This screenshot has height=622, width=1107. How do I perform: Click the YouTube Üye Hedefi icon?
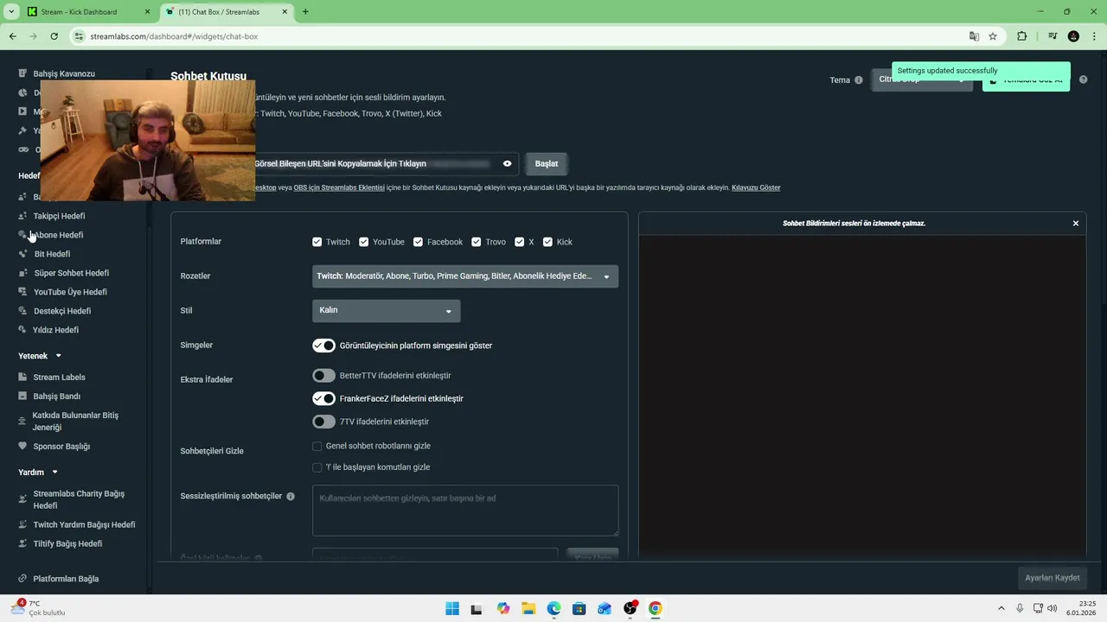click(22, 292)
